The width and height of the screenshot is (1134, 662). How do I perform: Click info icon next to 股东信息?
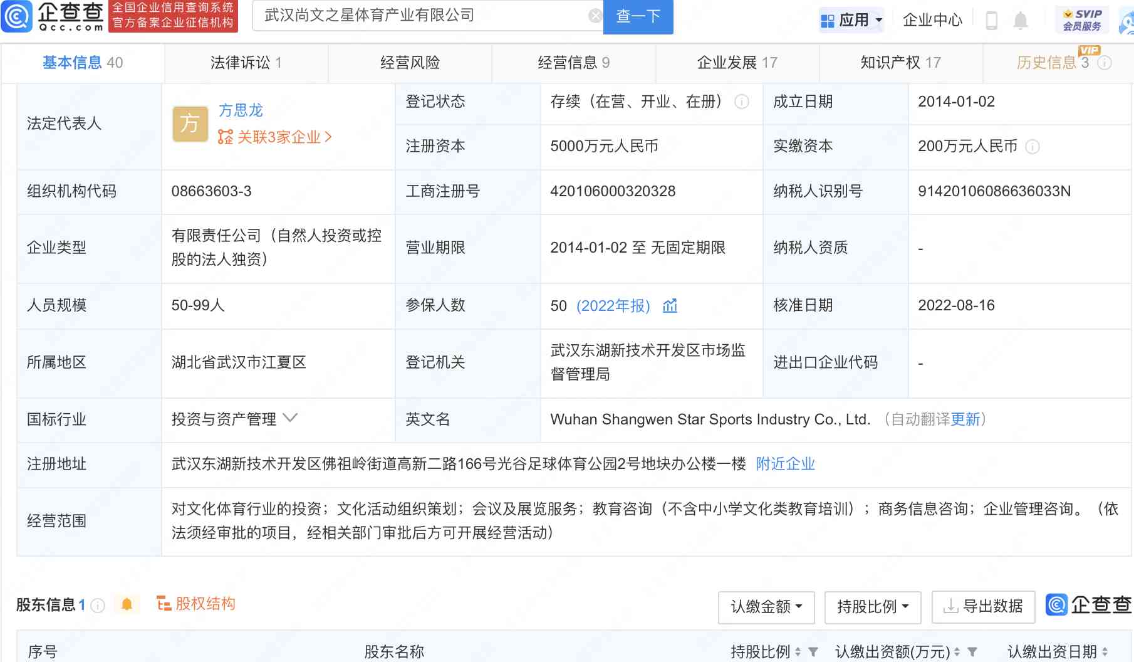tap(98, 605)
